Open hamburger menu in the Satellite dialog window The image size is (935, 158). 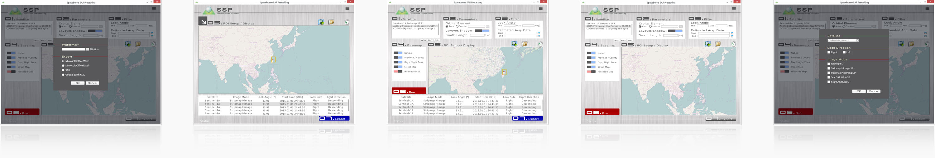point(927,8)
